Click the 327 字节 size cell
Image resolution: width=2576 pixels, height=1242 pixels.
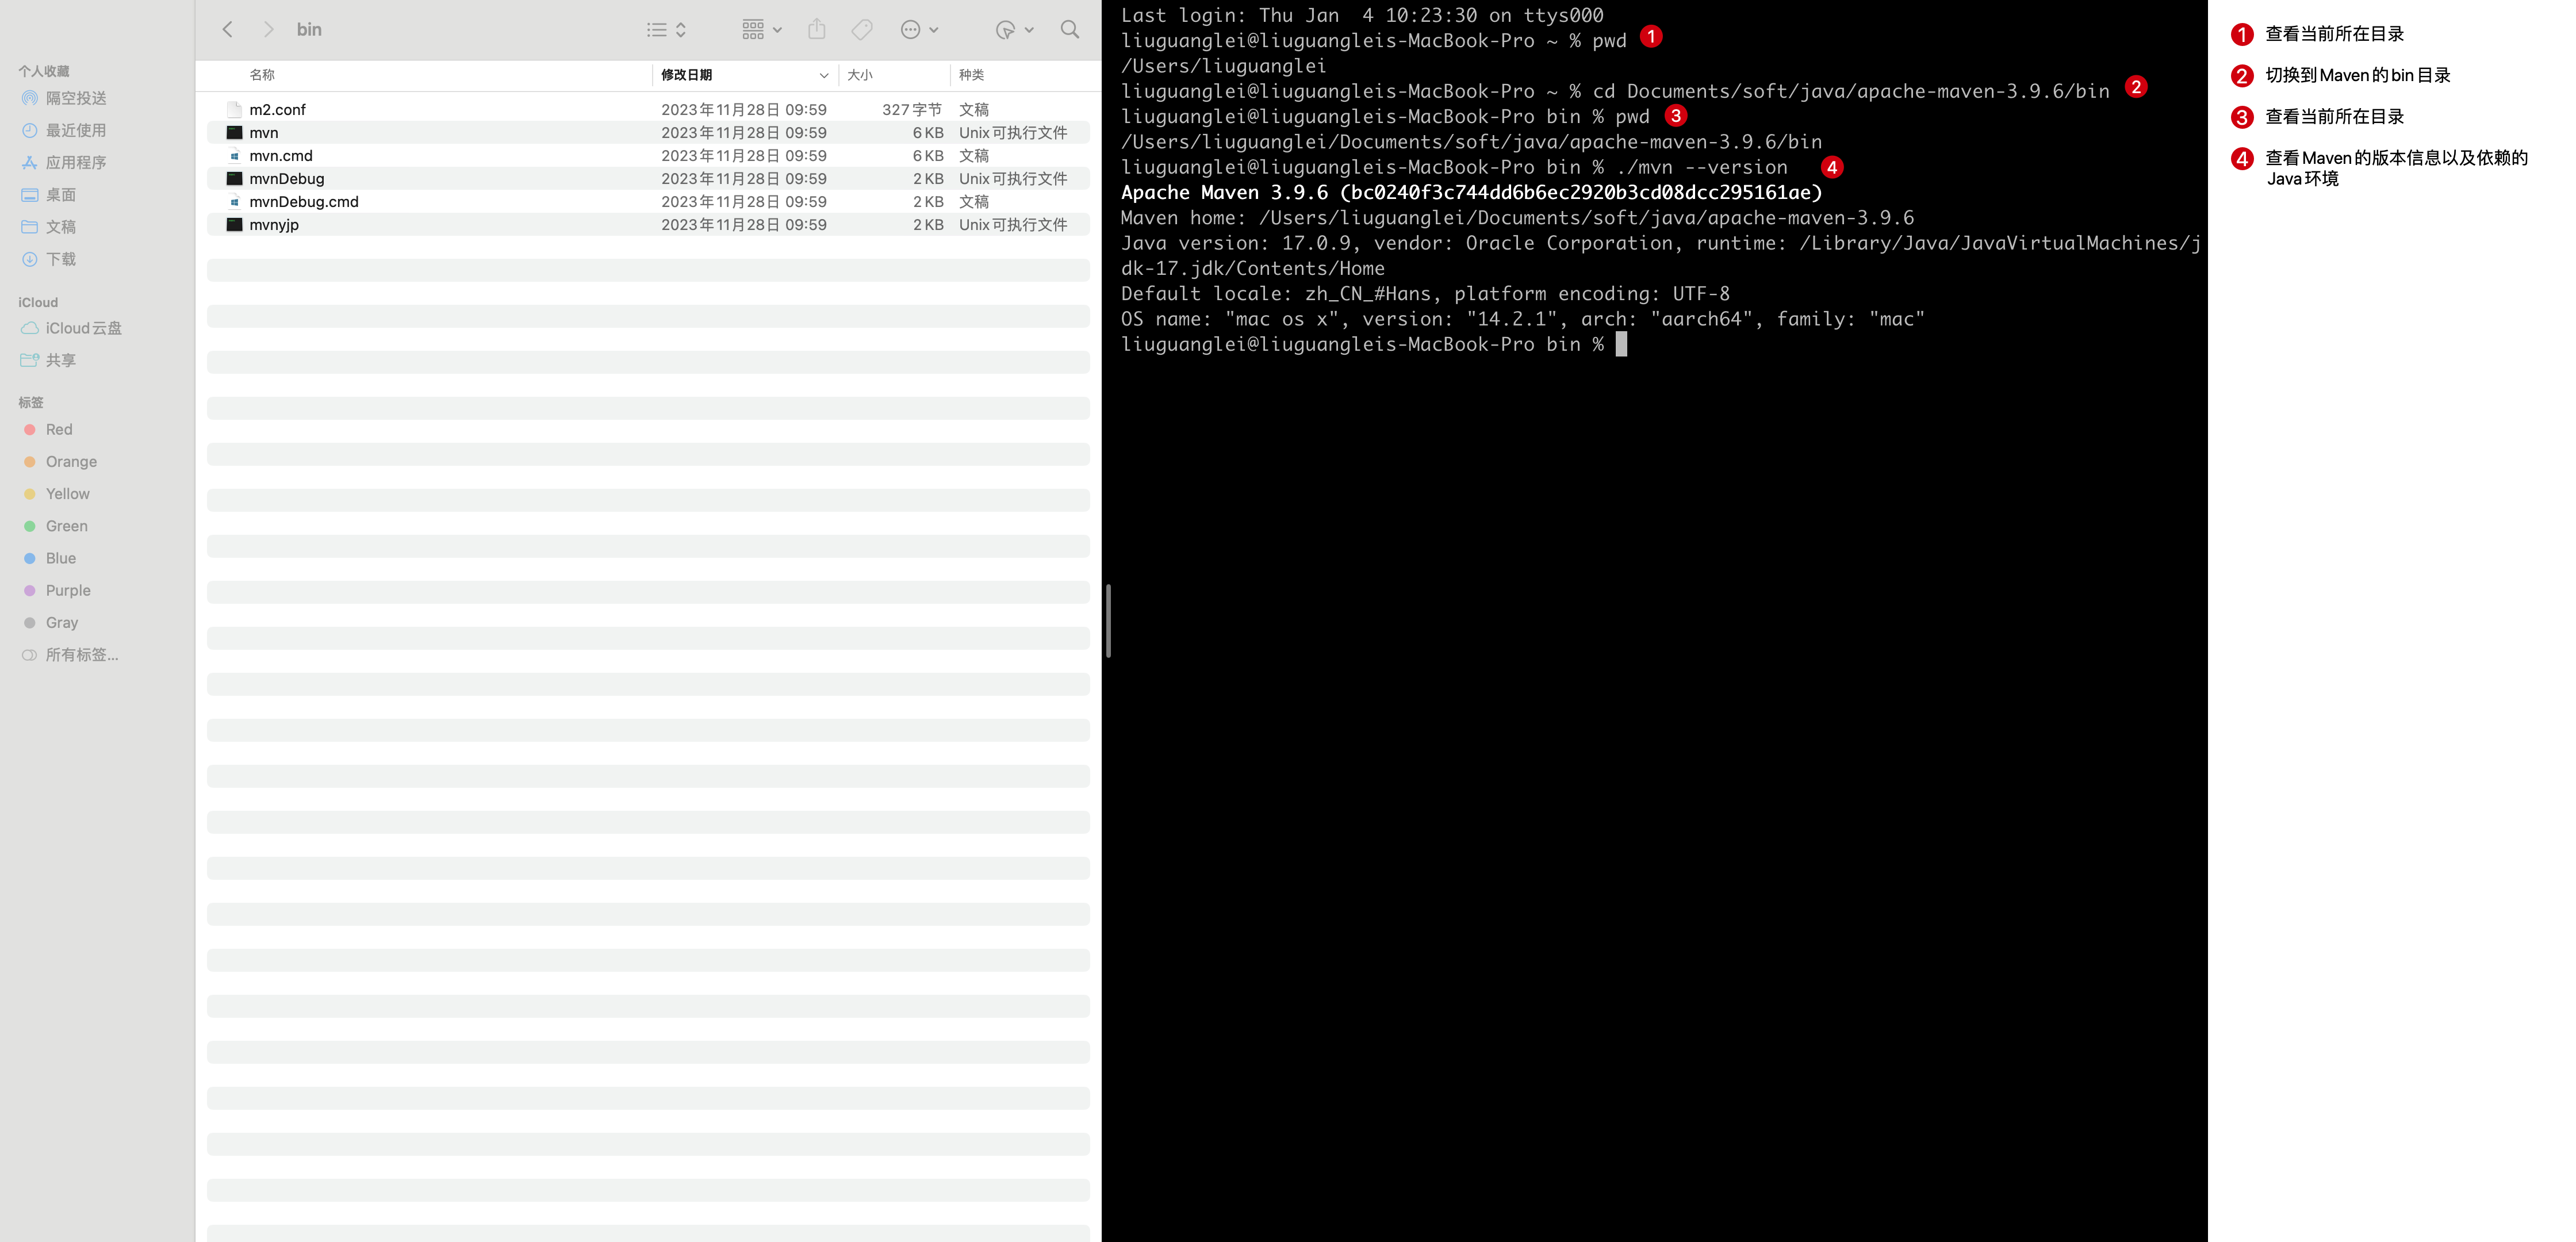pyautogui.click(x=912, y=110)
